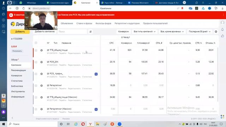Open browser downloads arrow icon
The image size is (226, 127).
[x=222, y=8]
